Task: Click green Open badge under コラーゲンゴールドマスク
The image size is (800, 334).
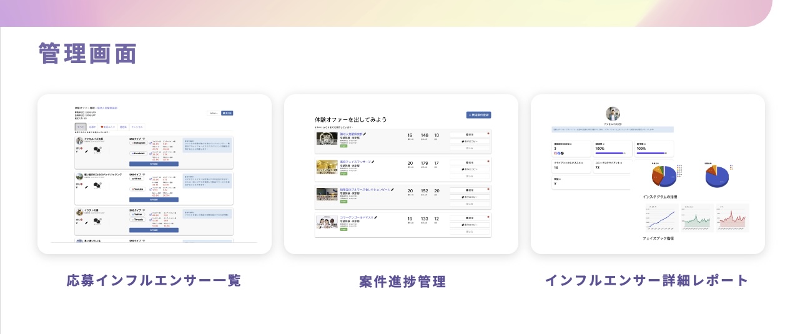Action: tap(343, 229)
